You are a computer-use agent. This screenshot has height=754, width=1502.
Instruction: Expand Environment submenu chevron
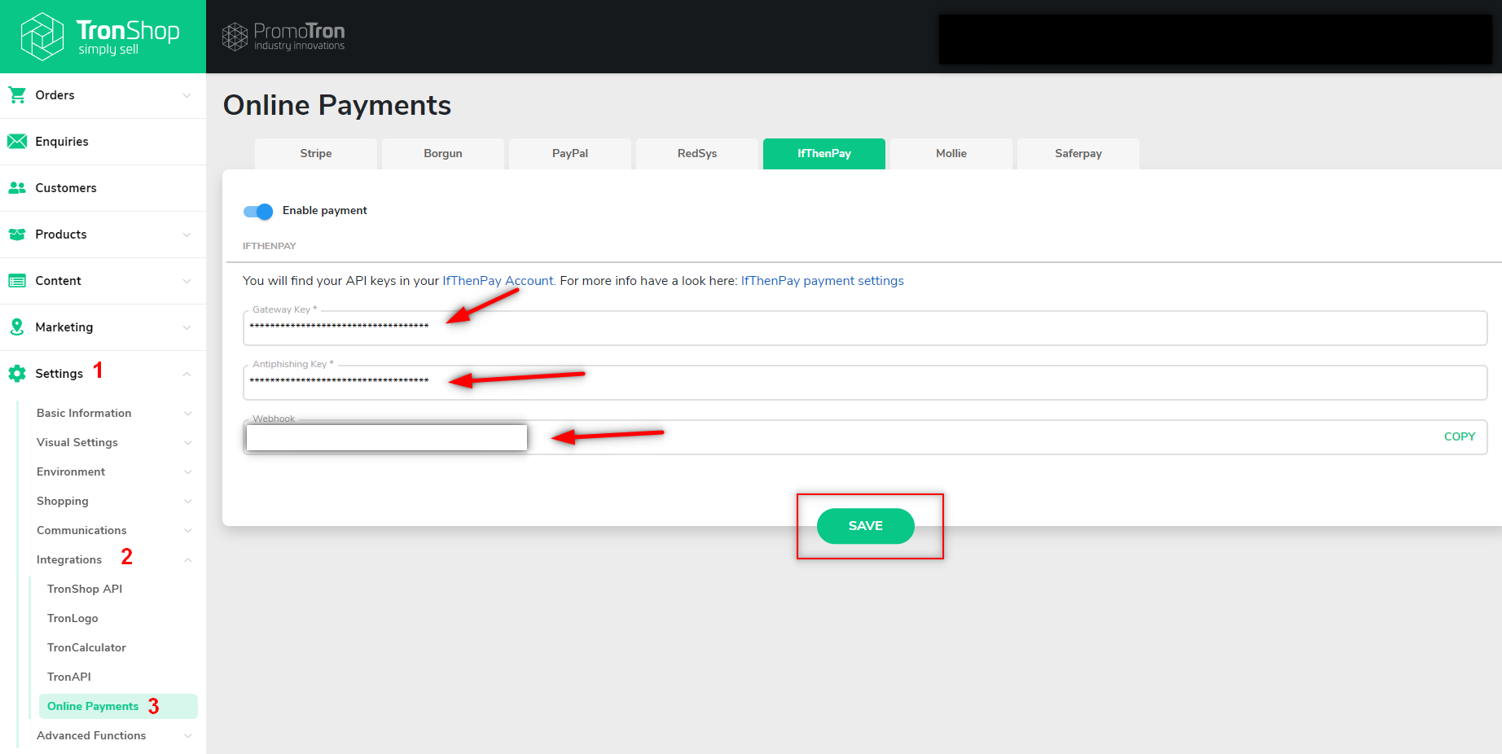pyautogui.click(x=188, y=472)
